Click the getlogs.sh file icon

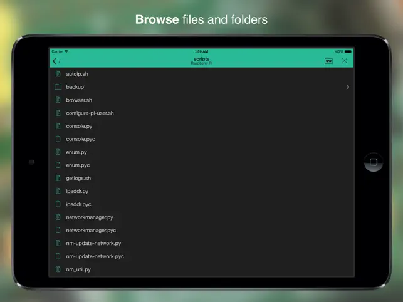[x=58, y=178]
